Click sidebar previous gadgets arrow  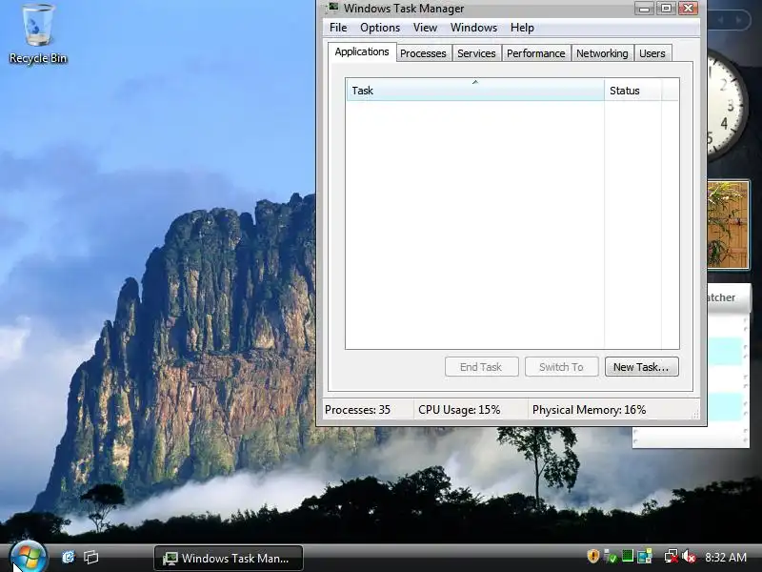(721, 20)
